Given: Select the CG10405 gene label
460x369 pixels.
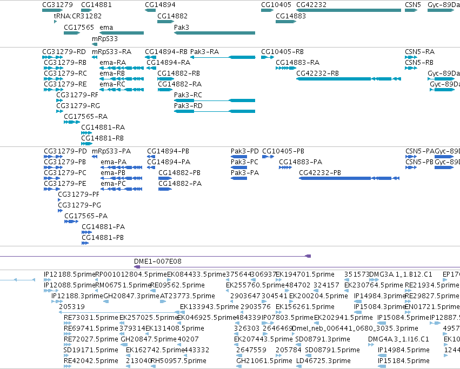Looking at the screenshot, I should 276,5.
